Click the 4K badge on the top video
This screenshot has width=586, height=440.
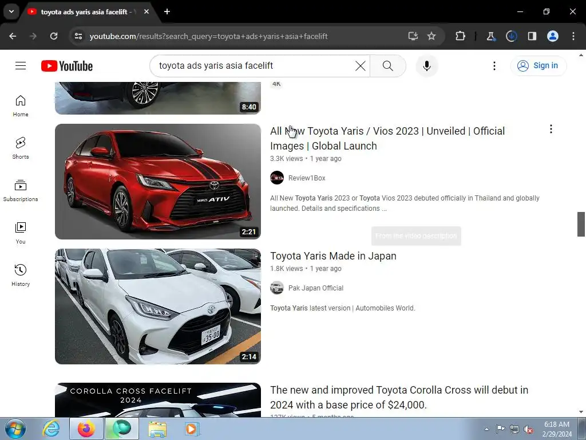276,84
